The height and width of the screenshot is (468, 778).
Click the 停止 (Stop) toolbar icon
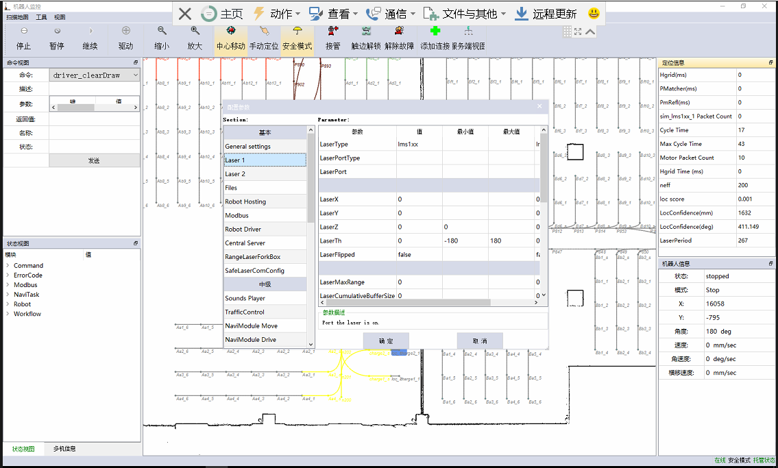(23, 32)
